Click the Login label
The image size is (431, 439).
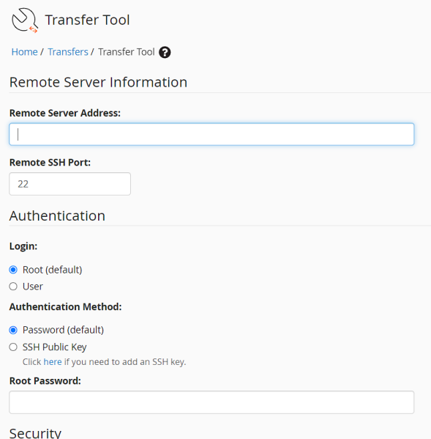pos(23,246)
